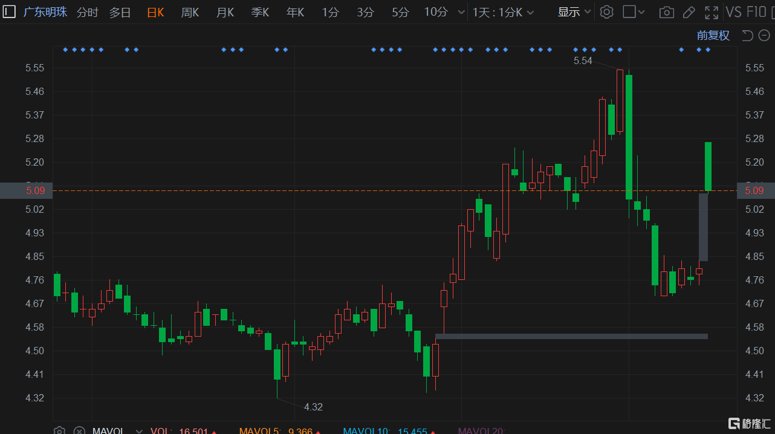775x434 pixels.
Task: Click the MAVOL5 value 9,366
Action: click(300, 432)
